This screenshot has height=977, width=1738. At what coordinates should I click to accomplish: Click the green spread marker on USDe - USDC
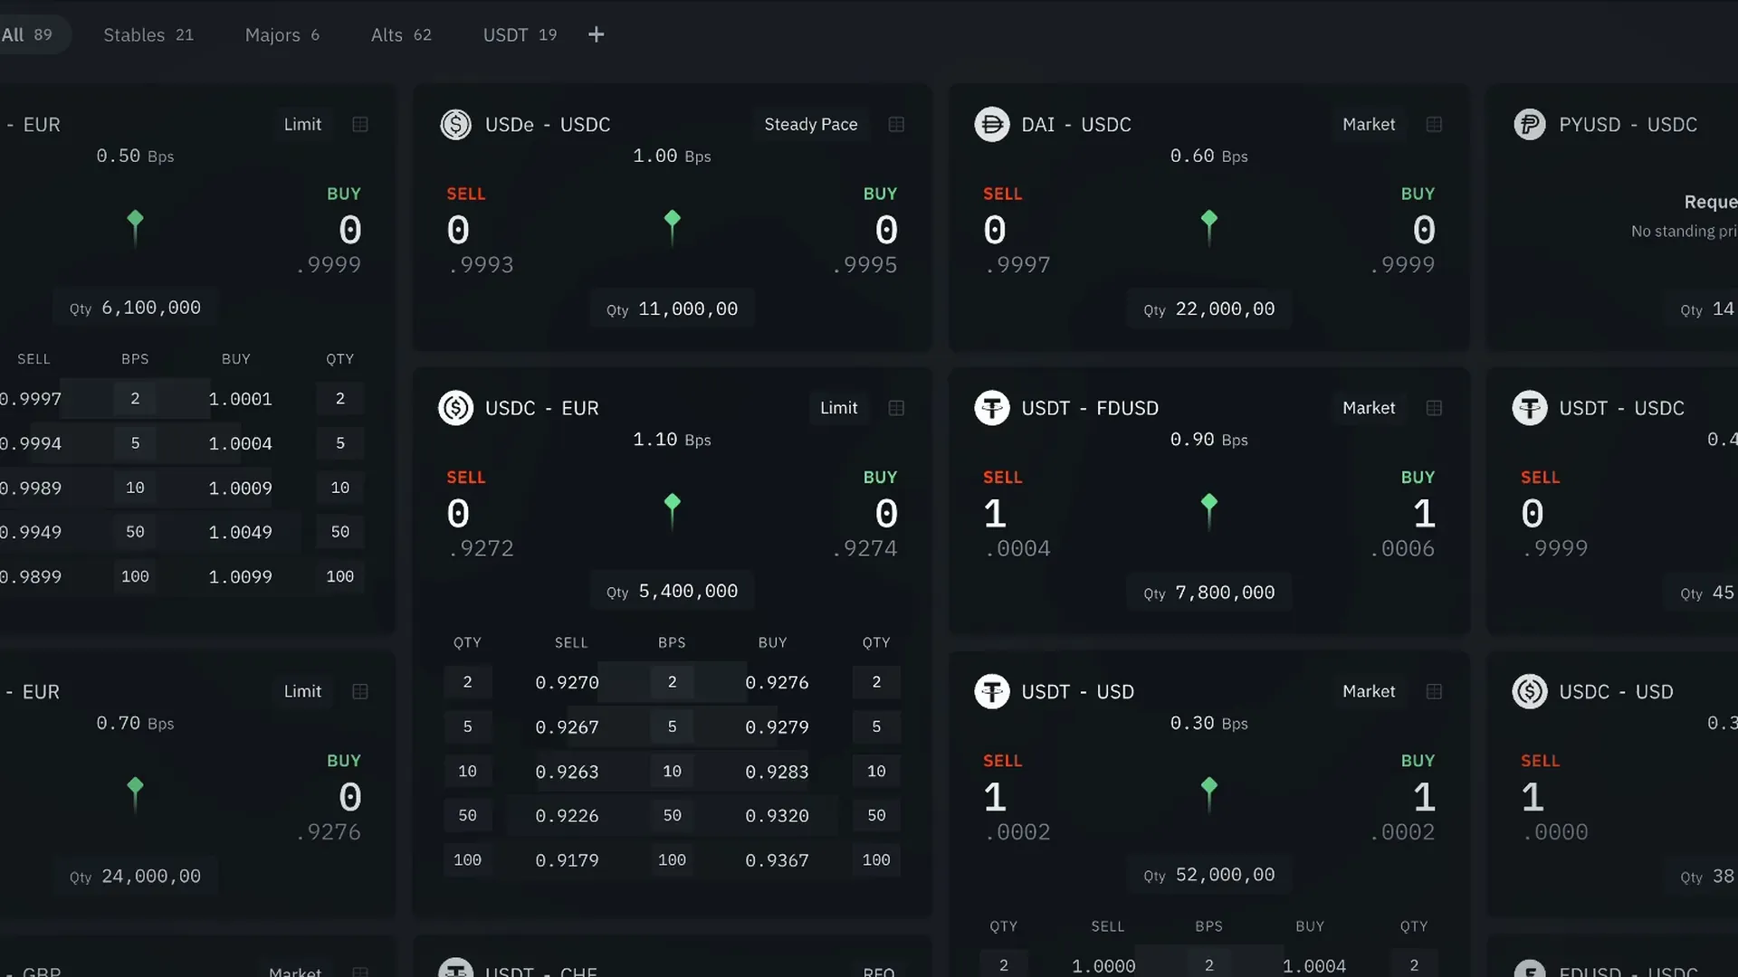(x=672, y=227)
